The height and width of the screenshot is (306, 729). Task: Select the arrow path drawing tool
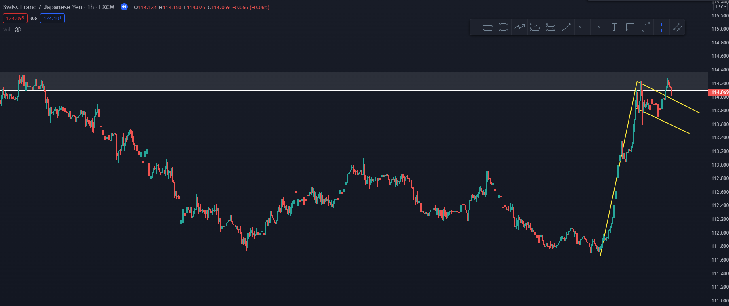(x=519, y=27)
